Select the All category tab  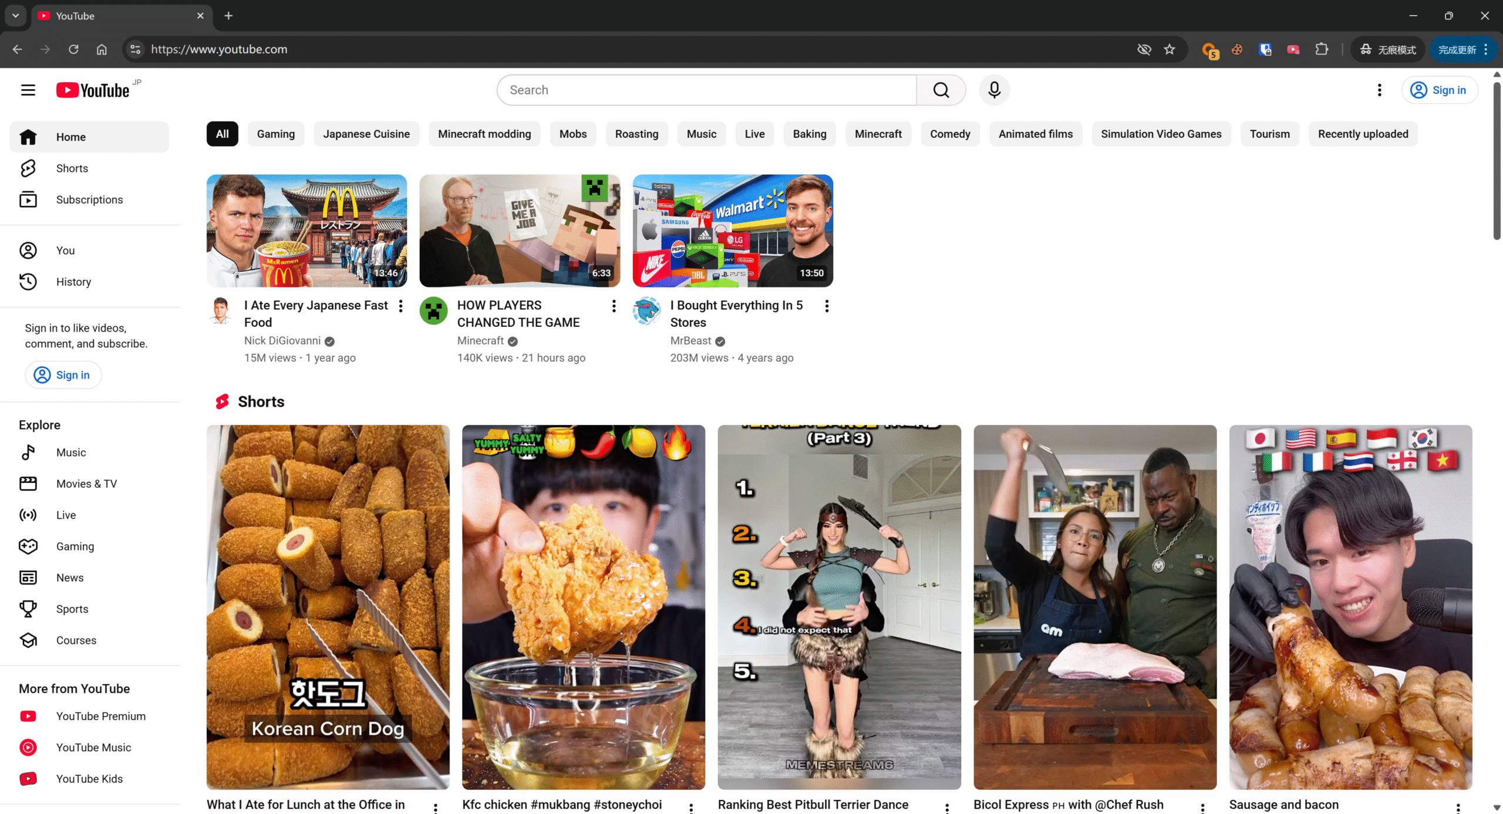(x=222, y=134)
